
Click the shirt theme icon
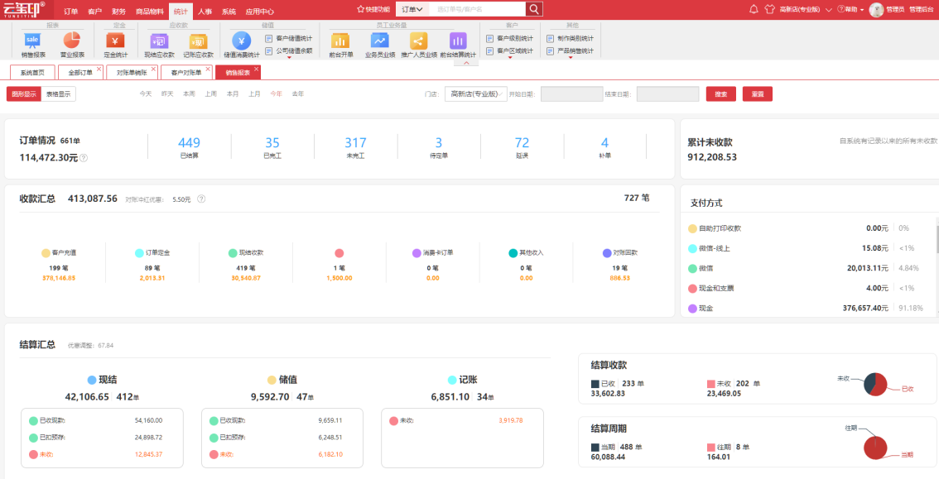770,9
